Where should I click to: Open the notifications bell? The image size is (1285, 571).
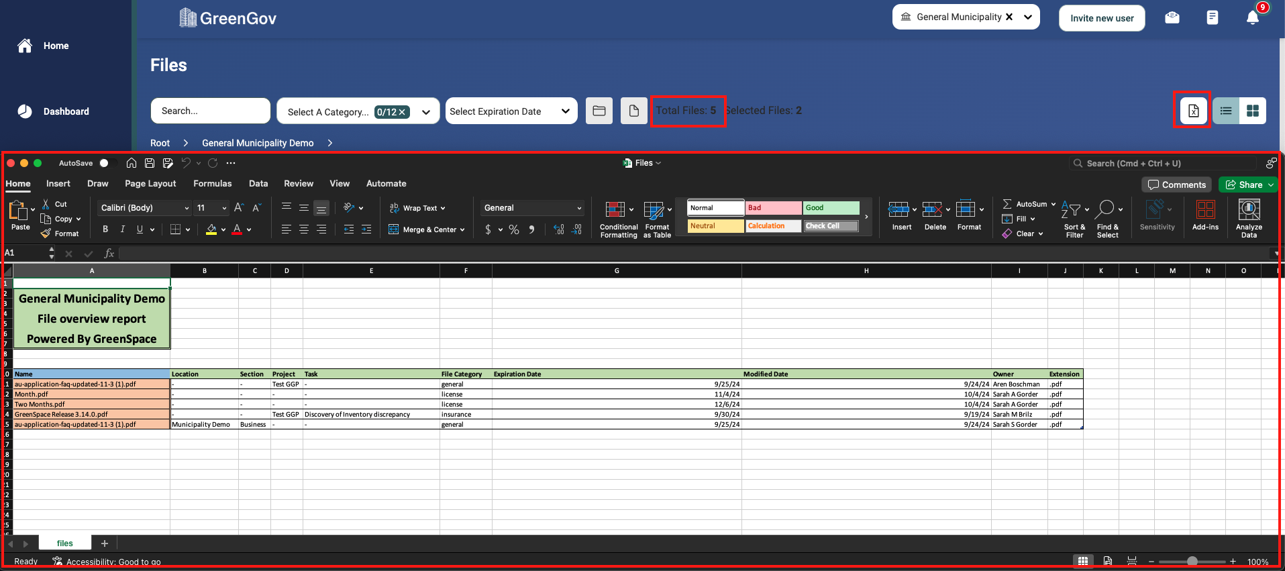1252,17
